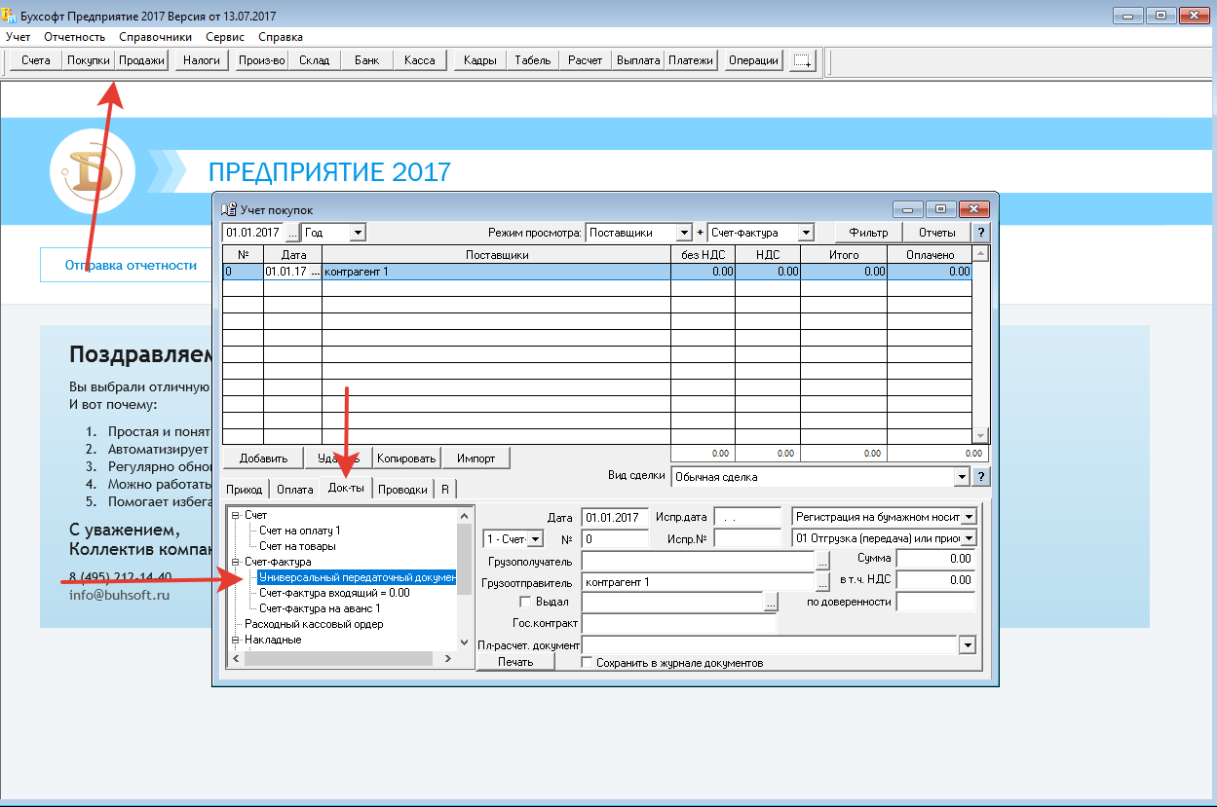Image resolution: width=1217 pixels, height=807 pixels.
Task: Open the Операции toolbar section
Action: 754,60
